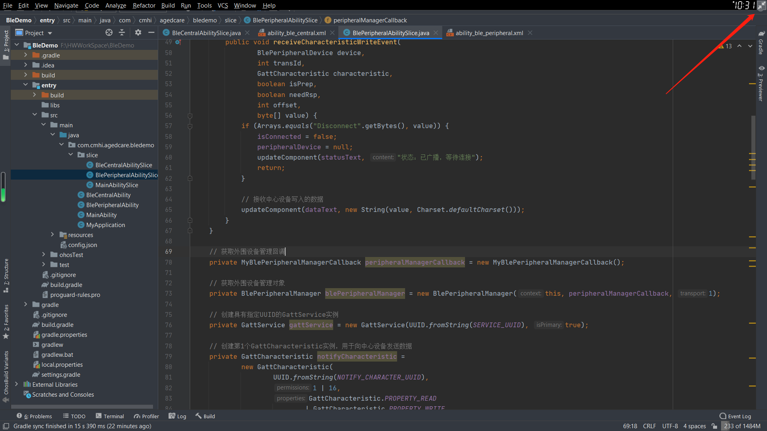Open the Structure tool window tab

6,275
